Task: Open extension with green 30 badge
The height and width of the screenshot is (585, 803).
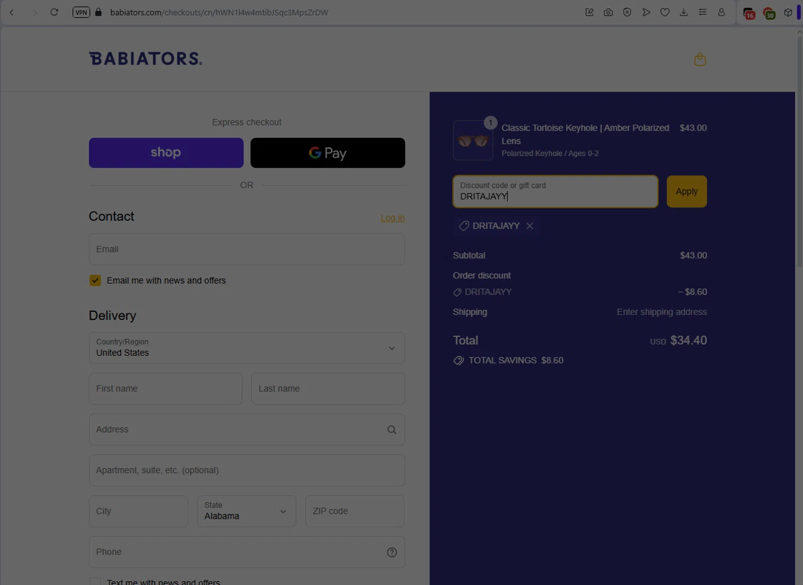Action: (769, 13)
